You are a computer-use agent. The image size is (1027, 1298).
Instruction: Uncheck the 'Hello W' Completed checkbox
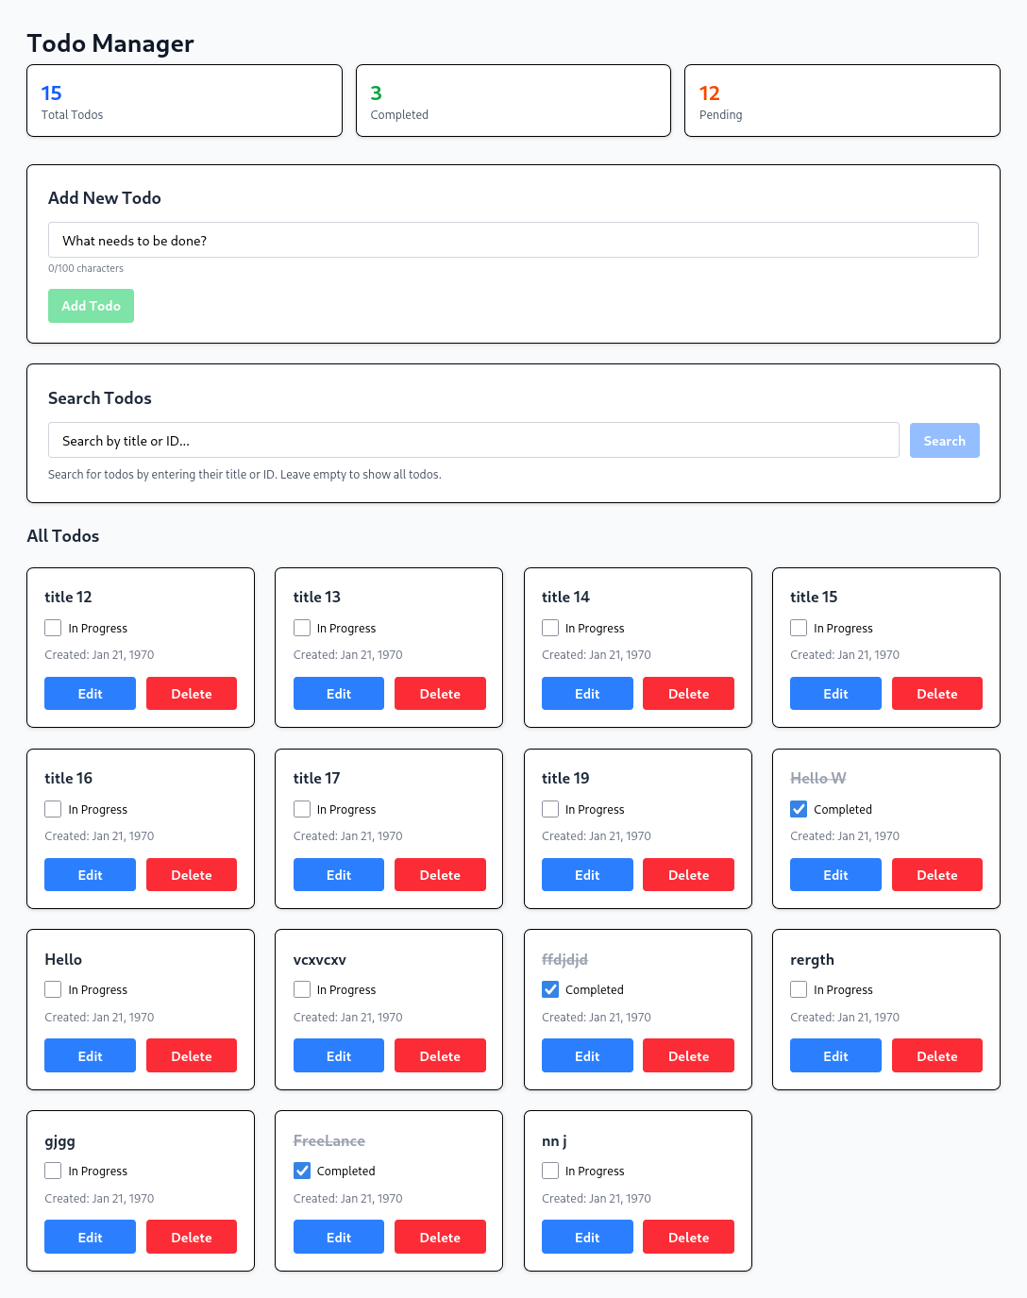[x=799, y=809]
